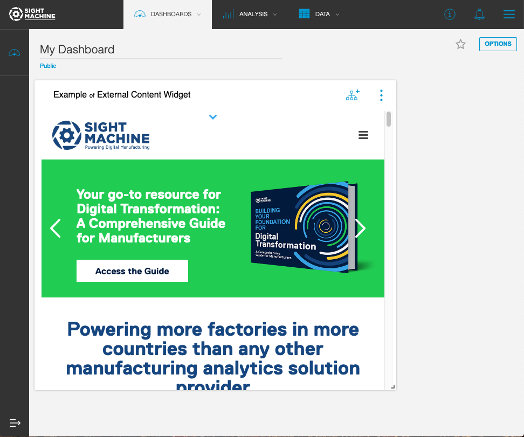Expand the Dashboards dropdown chevron
This screenshot has height=437, width=524.
pos(199,15)
